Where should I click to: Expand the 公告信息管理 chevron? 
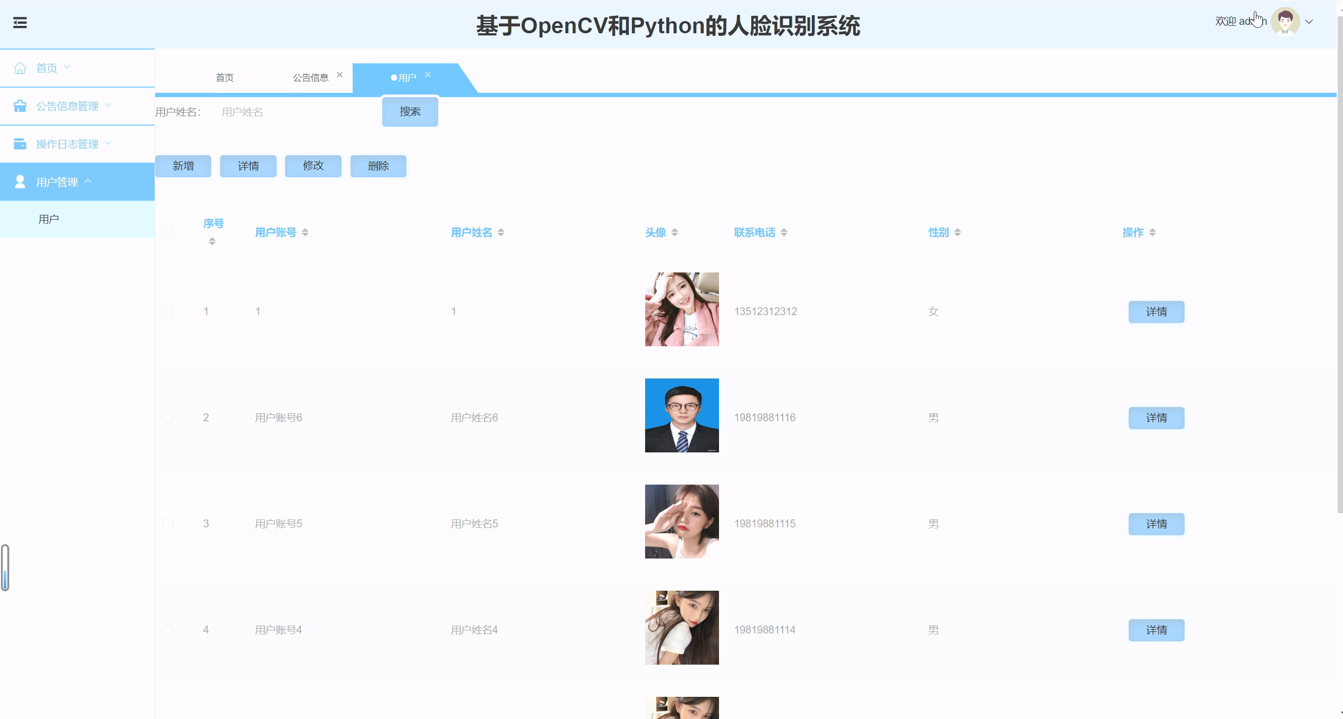coord(109,105)
